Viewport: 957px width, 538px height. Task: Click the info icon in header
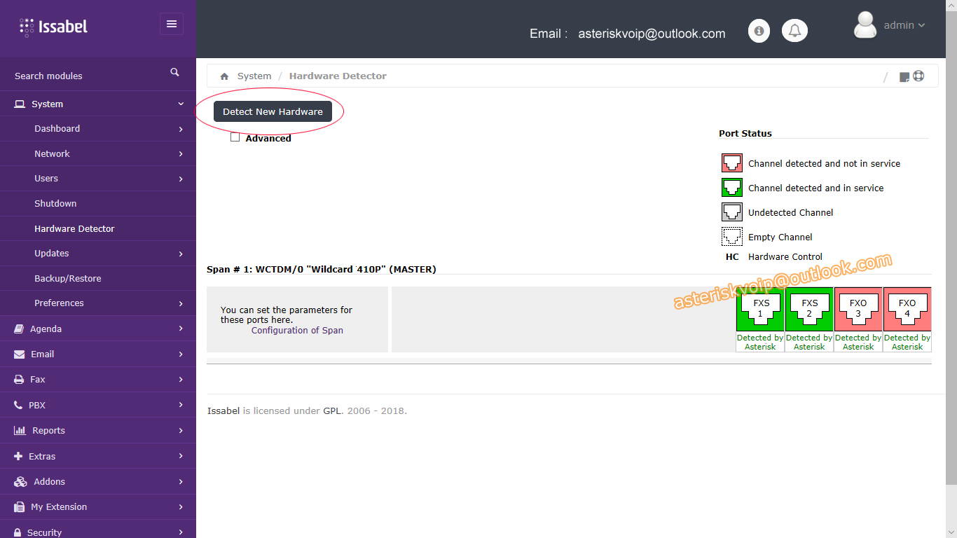[759, 31]
